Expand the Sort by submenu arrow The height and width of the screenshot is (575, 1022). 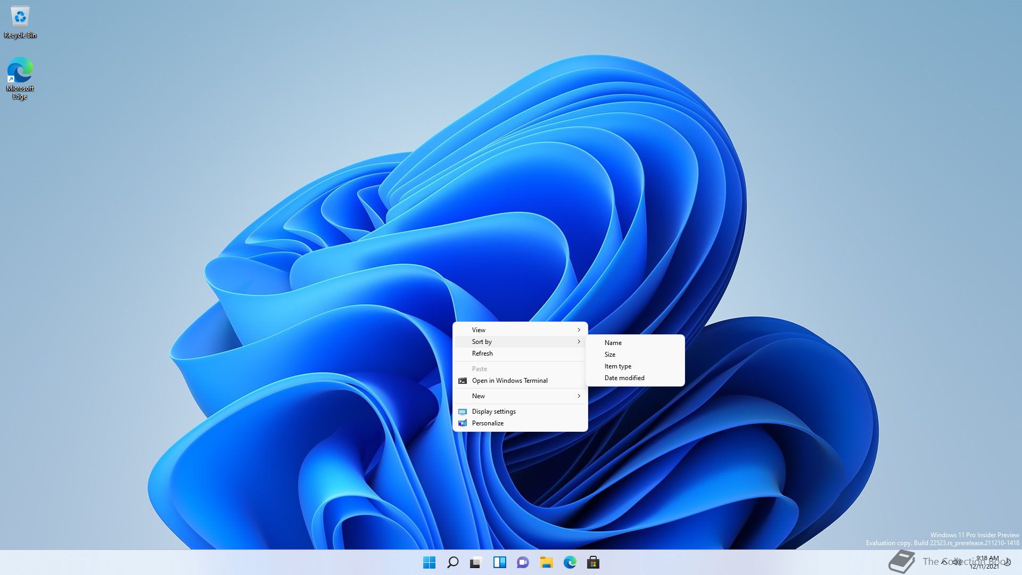coord(579,342)
